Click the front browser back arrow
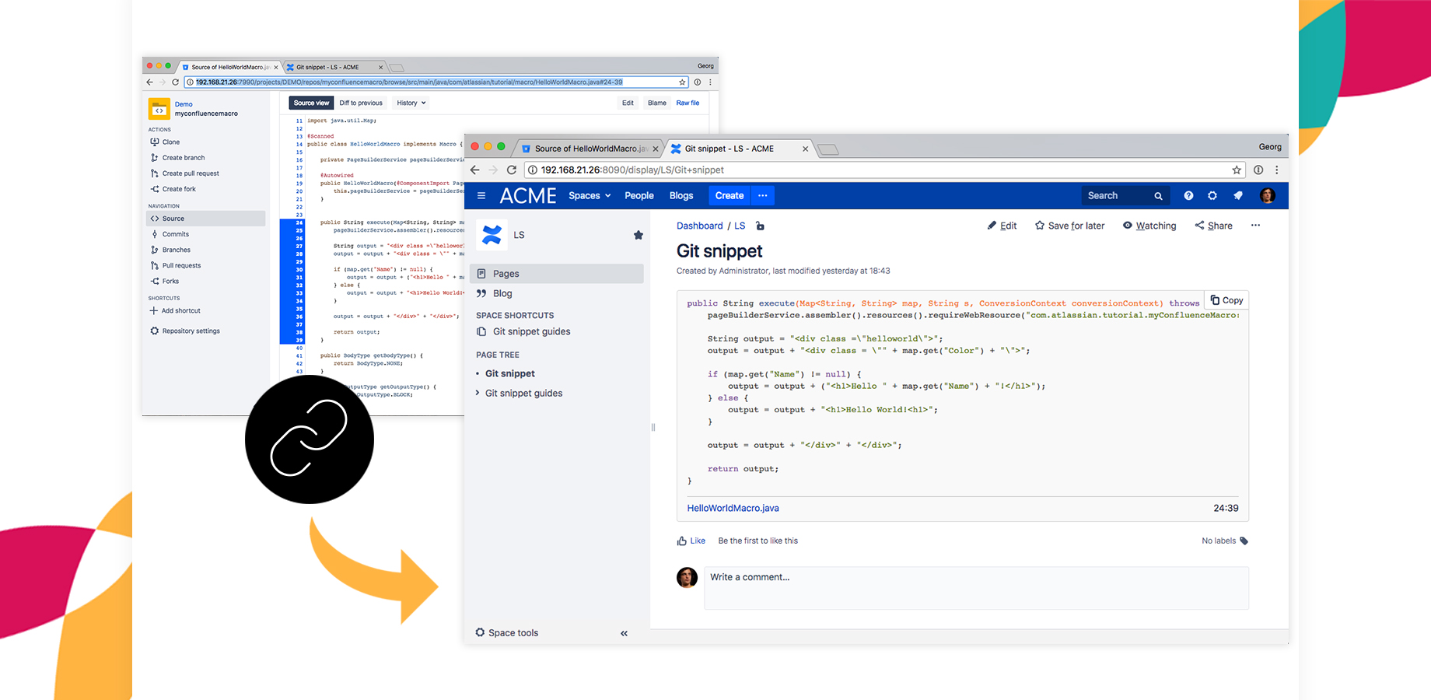Viewport: 1431px width, 700px height. tap(475, 170)
